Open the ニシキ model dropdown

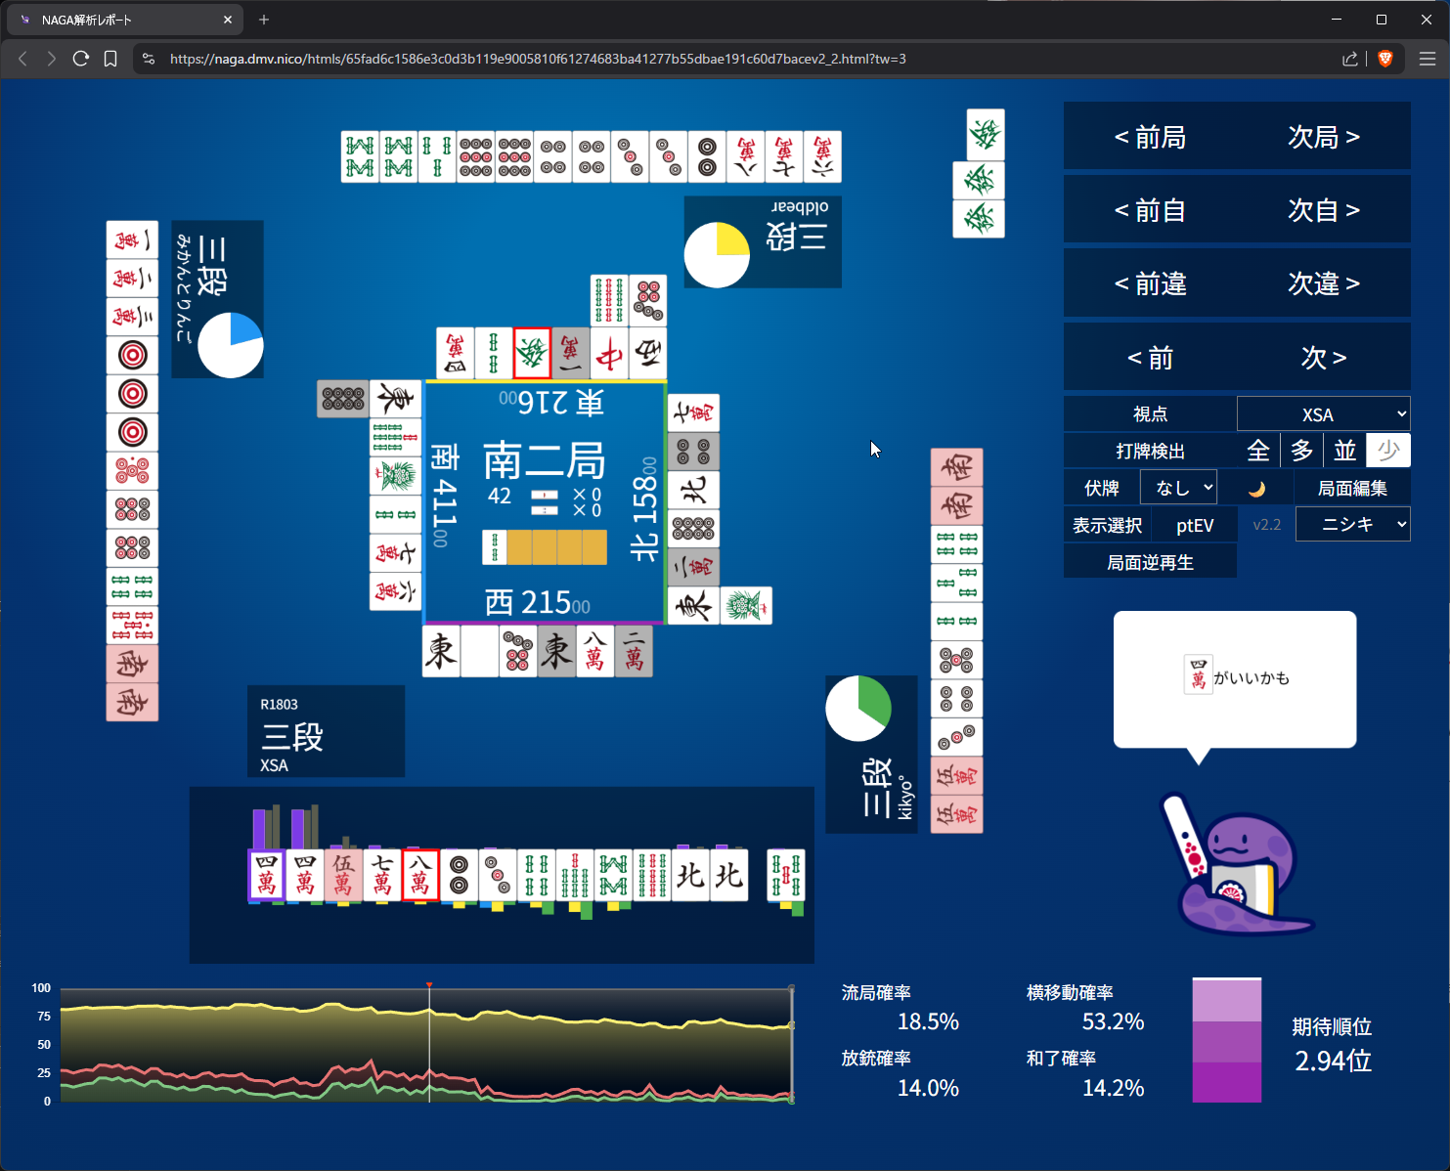click(1352, 525)
